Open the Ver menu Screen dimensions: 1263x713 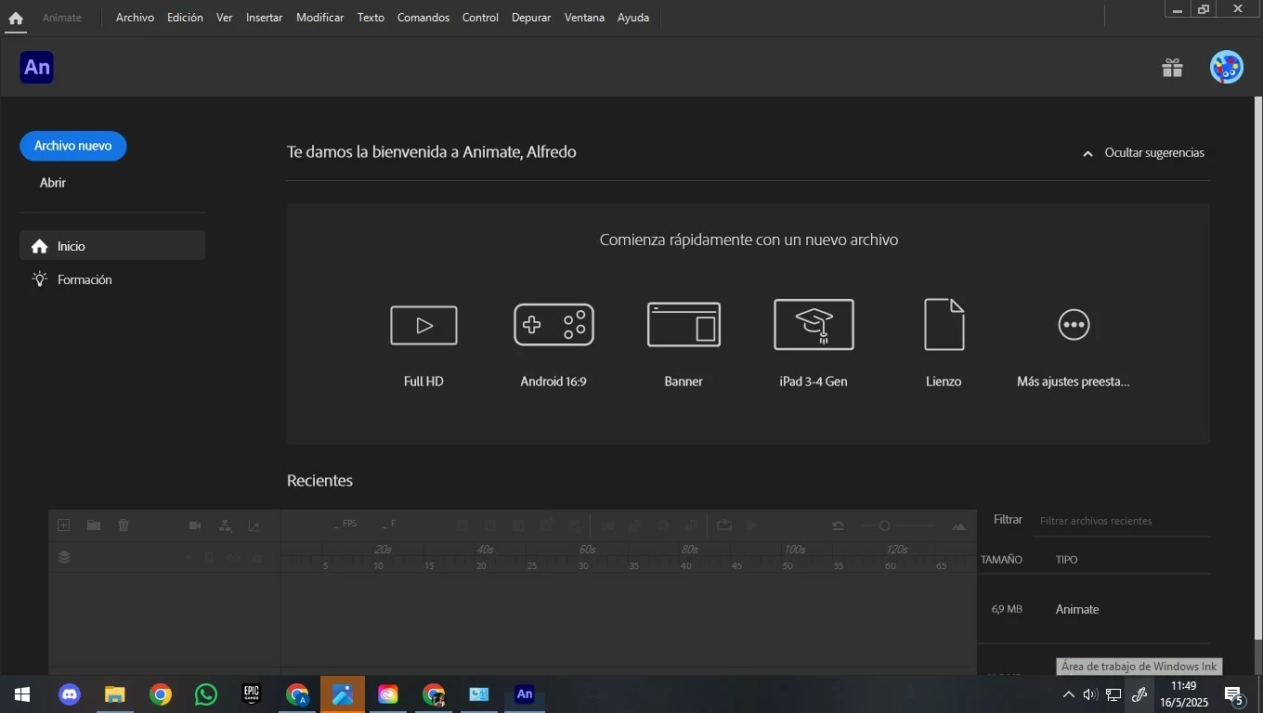pos(225,18)
